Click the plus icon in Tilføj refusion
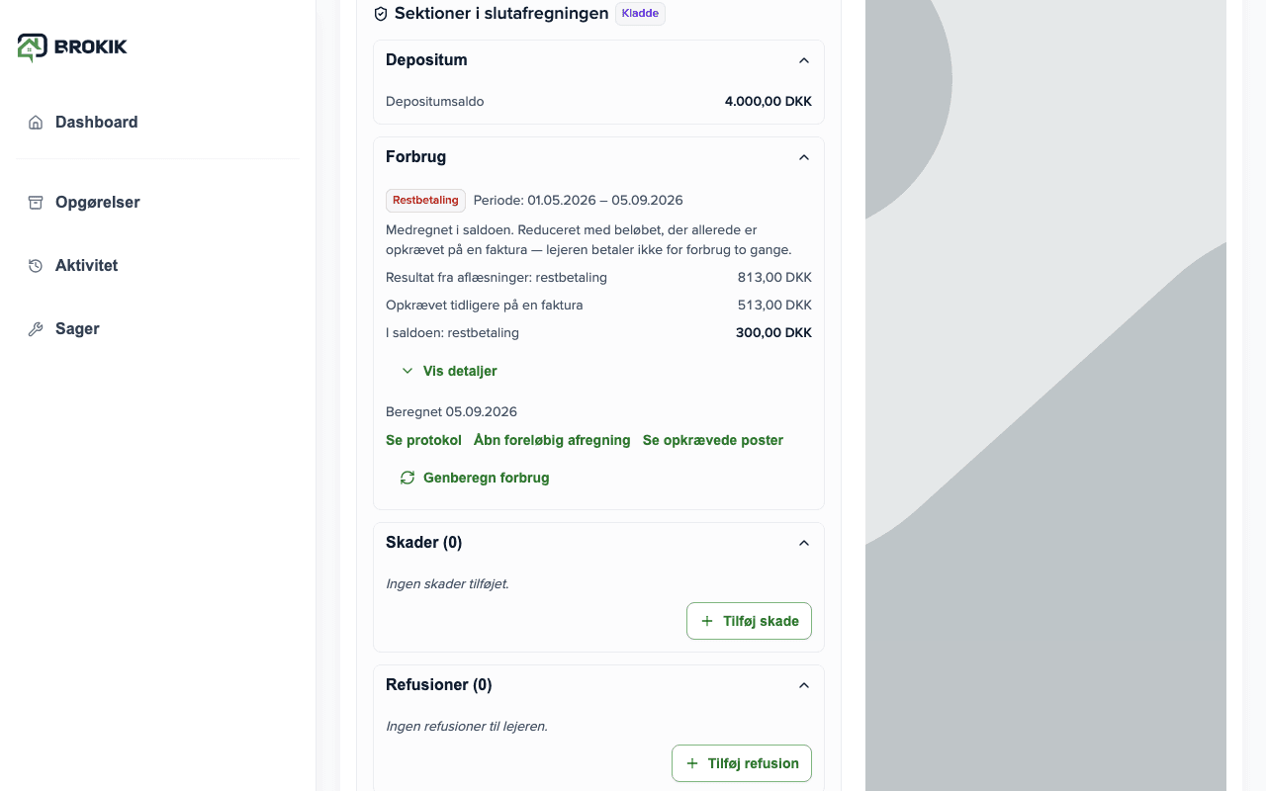The image size is (1266, 791). tap(692, 763)
